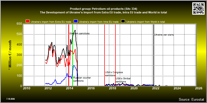Image resolution: width=207 pixels, height=103 pixels.
Task: Click the 600 y-axis value
Action: pyautogui.click(x=19, y=24)
